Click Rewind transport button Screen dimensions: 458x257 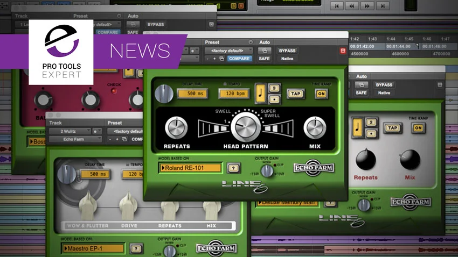tap(352, 5)
